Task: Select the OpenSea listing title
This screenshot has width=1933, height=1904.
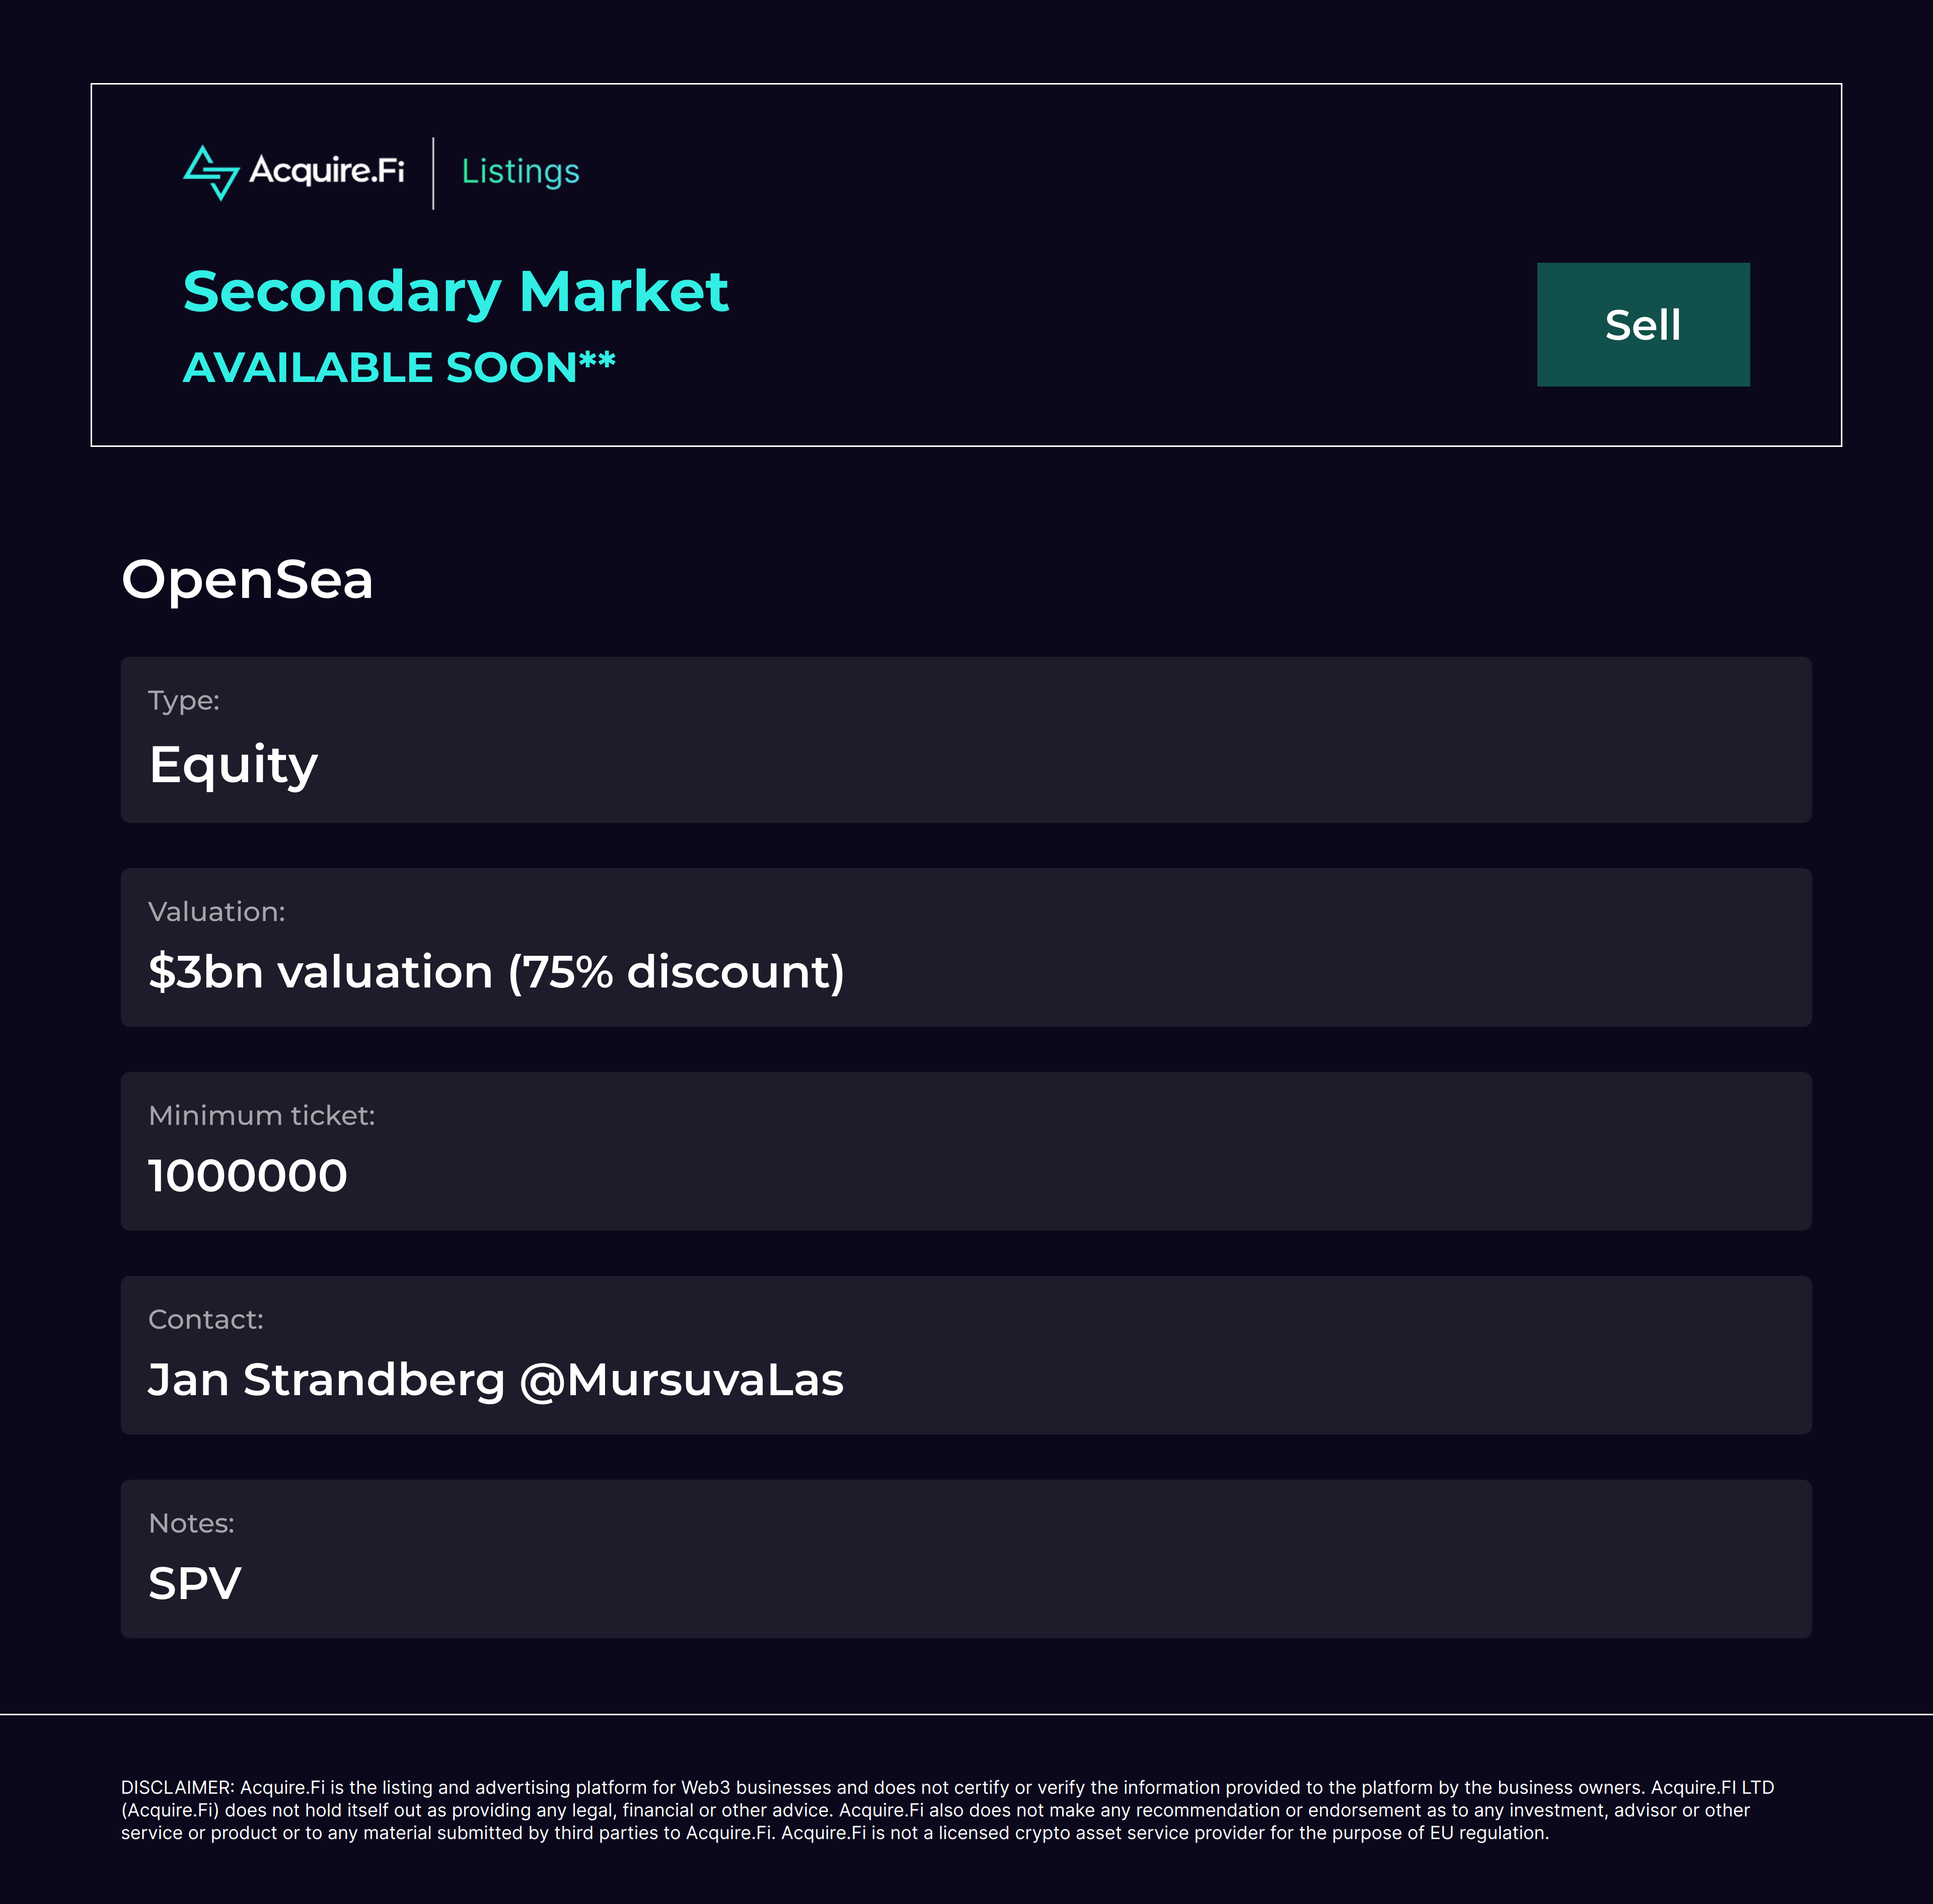Action: point(247,579)
